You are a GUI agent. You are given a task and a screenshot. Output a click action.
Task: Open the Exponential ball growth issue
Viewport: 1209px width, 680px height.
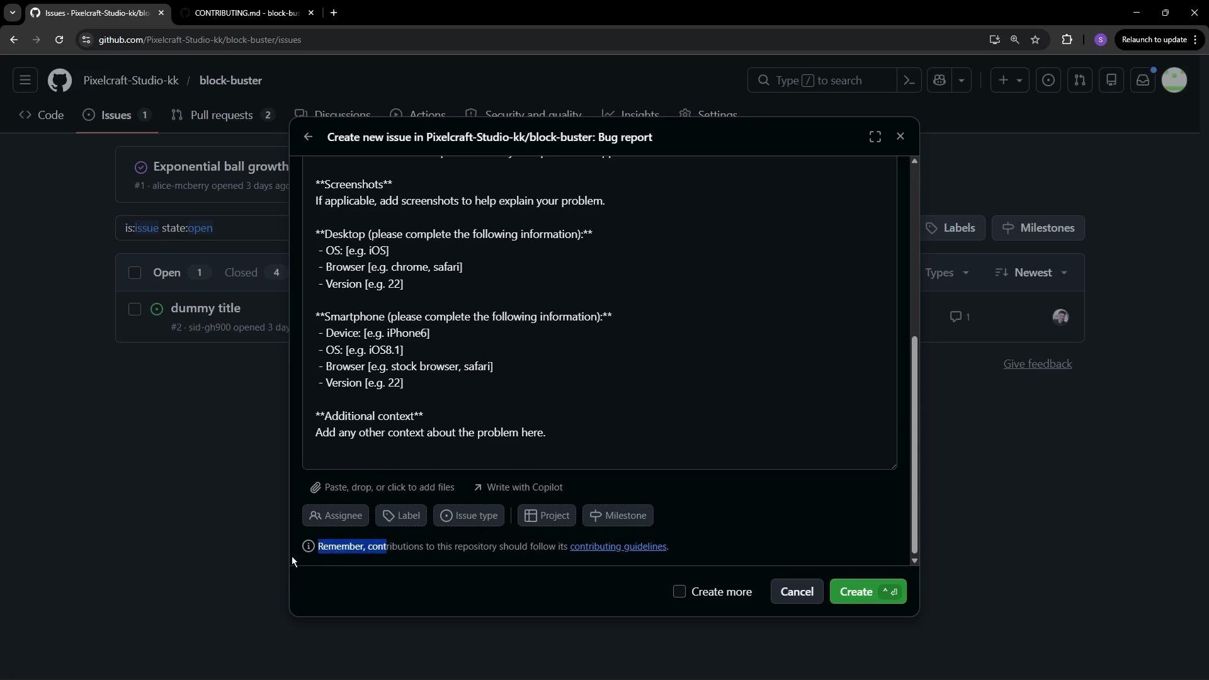click(x=220, y=167)
